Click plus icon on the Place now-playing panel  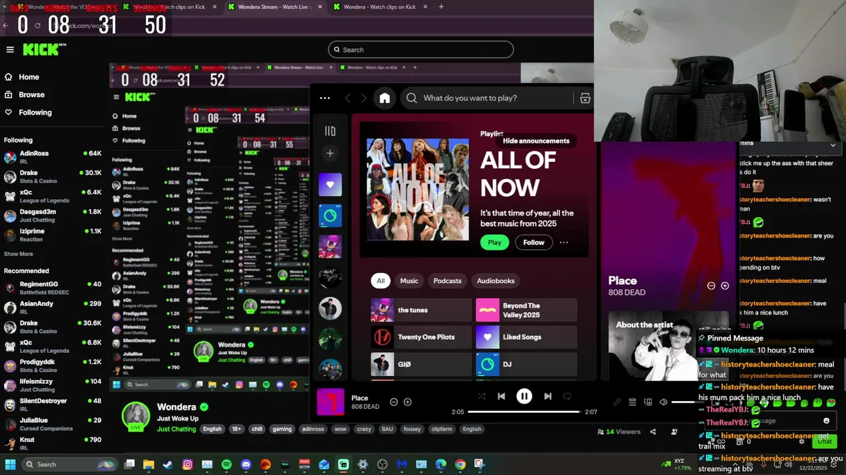point(725,286)
